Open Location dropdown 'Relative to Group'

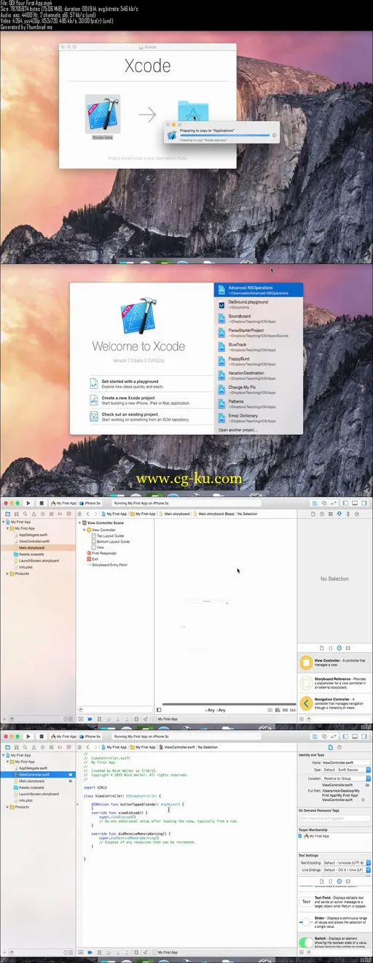[x=346, y=778]
